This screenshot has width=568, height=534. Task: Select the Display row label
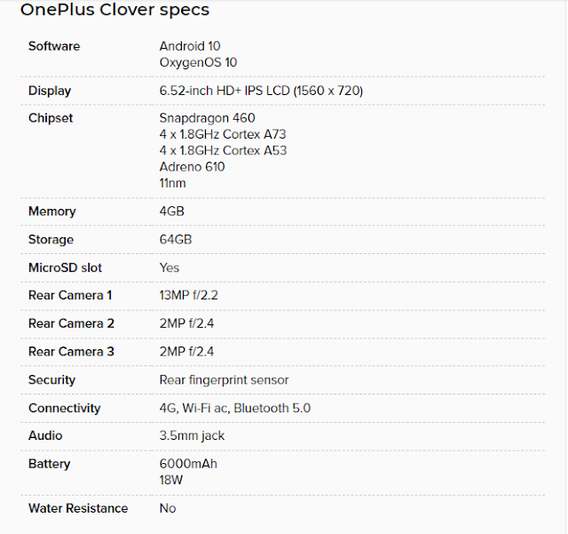coord(50,91)
